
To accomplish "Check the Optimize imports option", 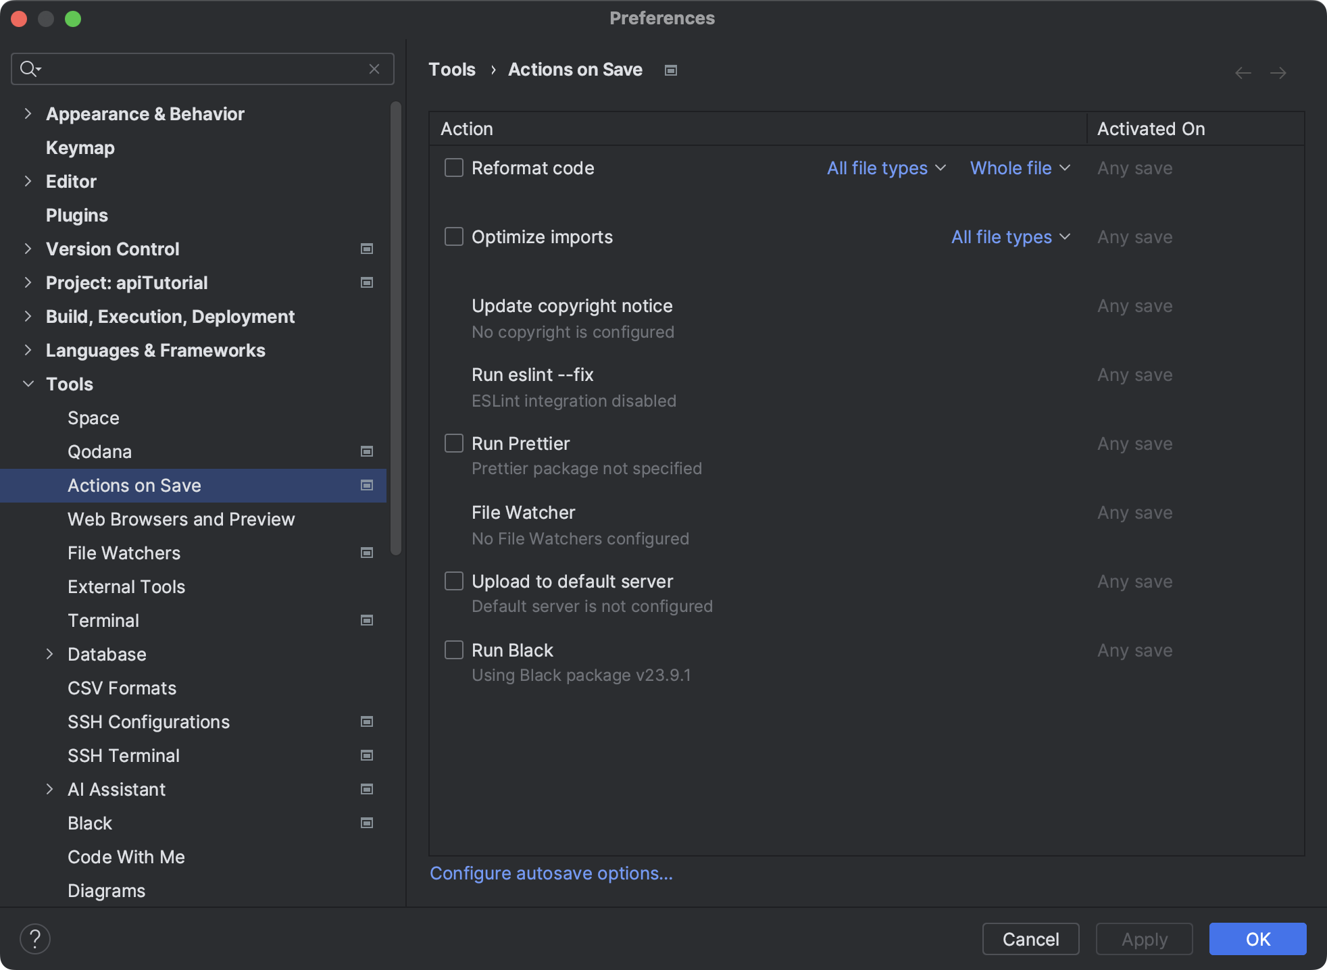I will tap(453, 236).
